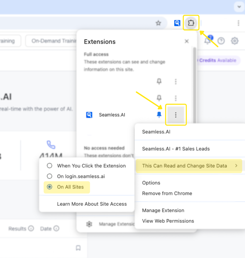Viewport: 245px width, 258px height.
Task: Star the current page in address bar
Action: click(158, 23)
